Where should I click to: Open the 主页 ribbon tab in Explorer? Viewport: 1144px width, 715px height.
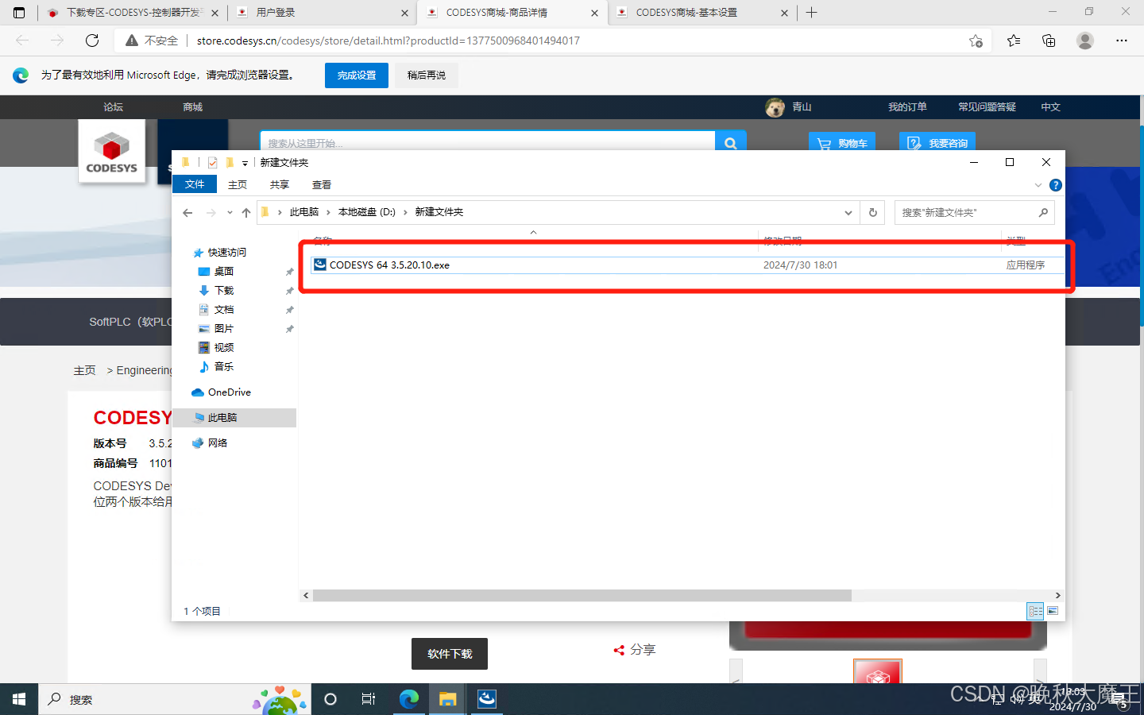coord(238,184)
